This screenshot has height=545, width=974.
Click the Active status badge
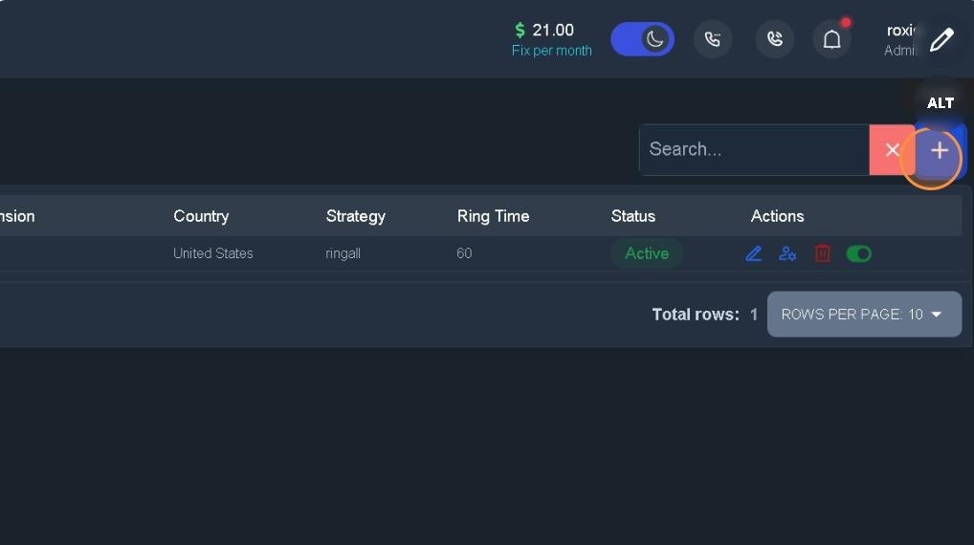[647, 253]
